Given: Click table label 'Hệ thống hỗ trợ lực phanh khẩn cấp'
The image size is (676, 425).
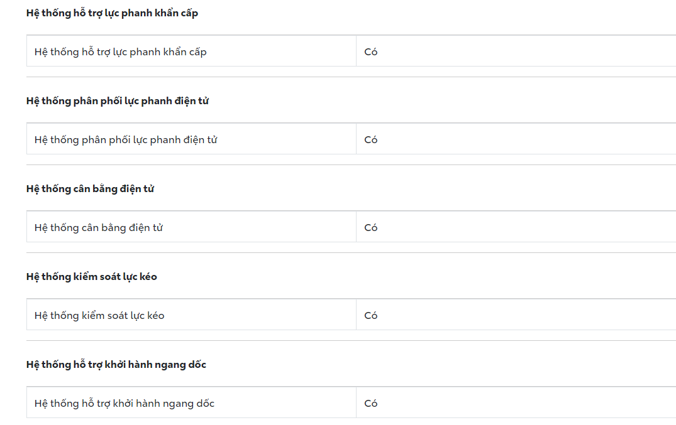Looking at the screenshot, I should pos(120,52).
